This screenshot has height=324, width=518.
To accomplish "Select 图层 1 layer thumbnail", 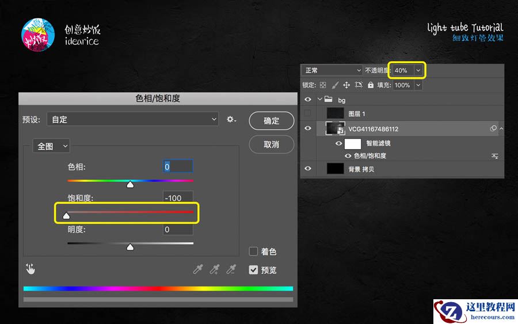I will (336, 113).
